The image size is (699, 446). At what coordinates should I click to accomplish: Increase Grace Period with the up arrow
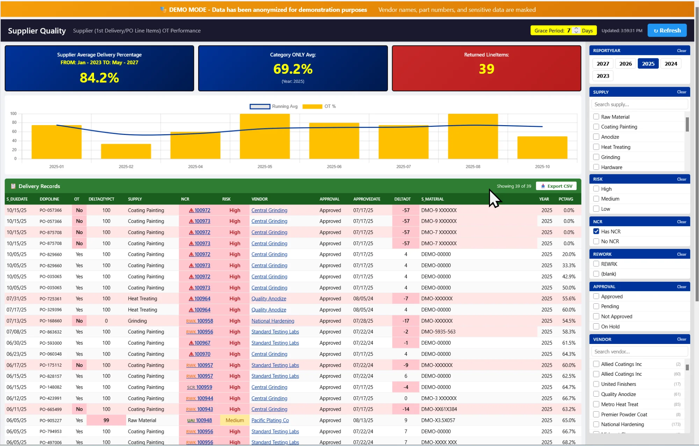point(576,28)
